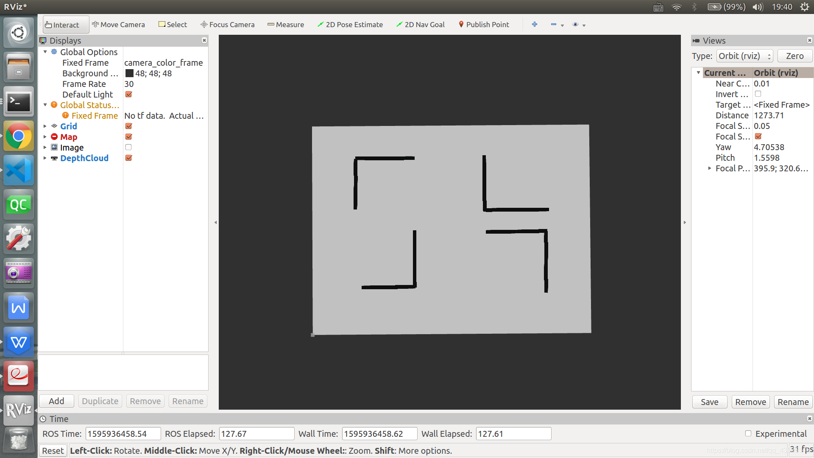Open Visual Studio Code from the dock
The image size is (814, 458).
click(x=18, y=170)
